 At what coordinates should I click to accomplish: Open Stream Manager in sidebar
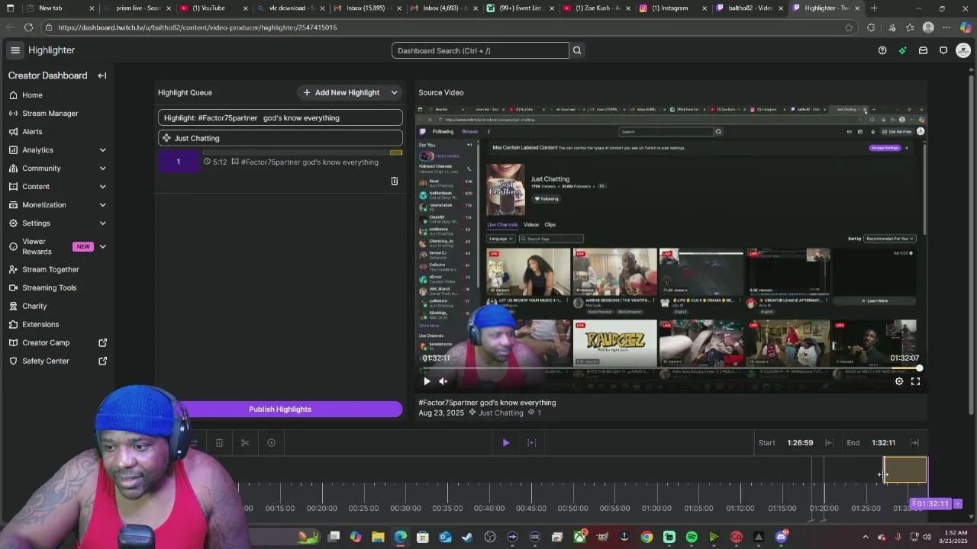[50, 114]
